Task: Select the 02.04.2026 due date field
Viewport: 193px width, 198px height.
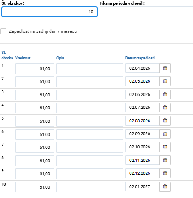Action: pos(143,68)
